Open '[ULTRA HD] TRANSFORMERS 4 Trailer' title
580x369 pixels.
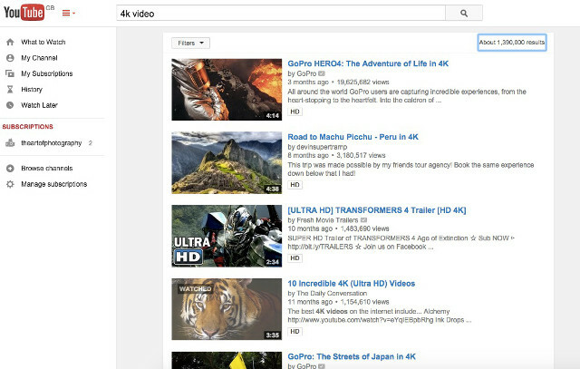pyautogui.click(x=377, y=210)
